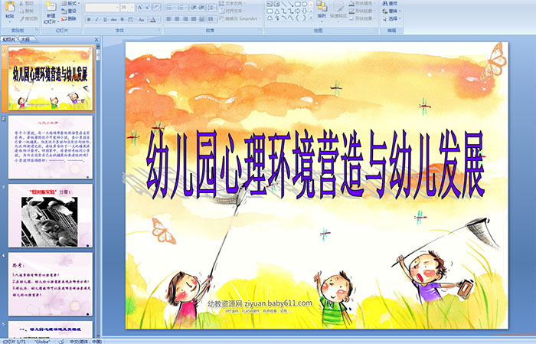Click the Clear Formatting eraser icon
536x344 pixels.
click(x=156, y=8)
